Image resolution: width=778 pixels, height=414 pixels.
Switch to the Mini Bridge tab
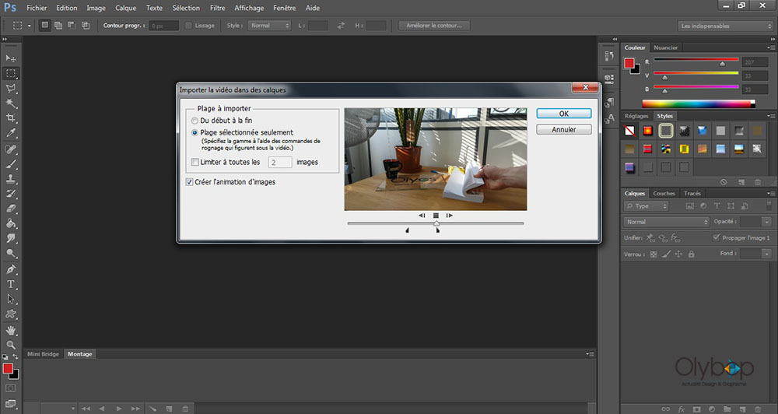point(43,354)
